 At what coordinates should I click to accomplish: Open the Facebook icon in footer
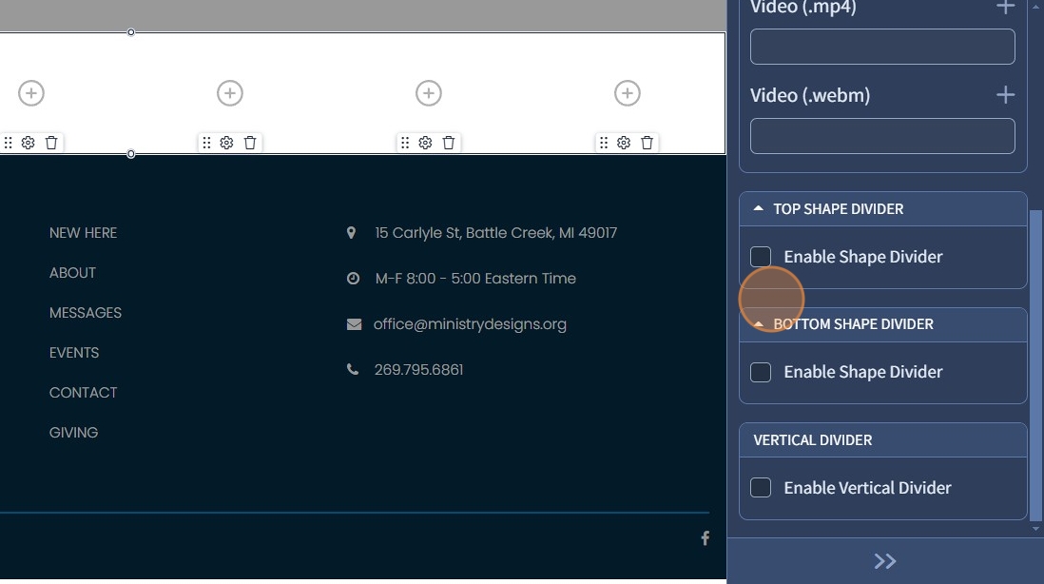point(706,538)
